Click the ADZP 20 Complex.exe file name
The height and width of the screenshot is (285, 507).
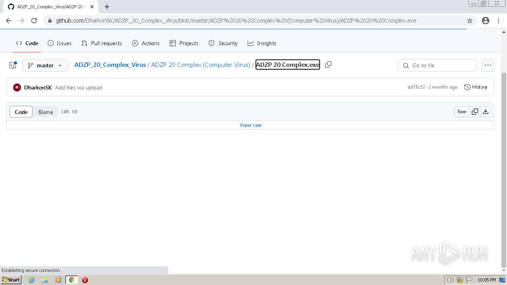pyautogui.click(x=288, y=65)
